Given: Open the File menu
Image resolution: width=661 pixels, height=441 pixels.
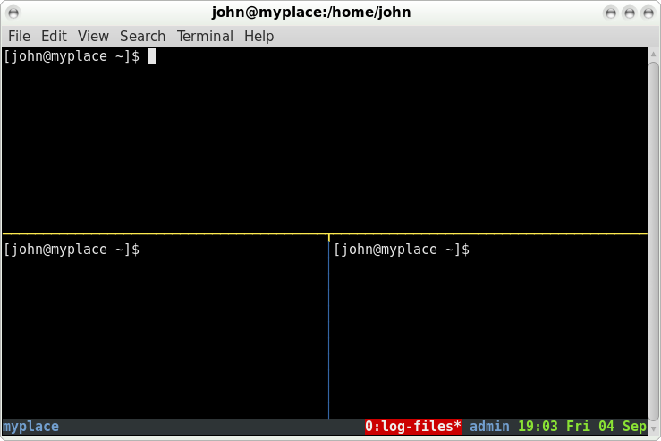Looking at the screenshot, I should (19, 37).
